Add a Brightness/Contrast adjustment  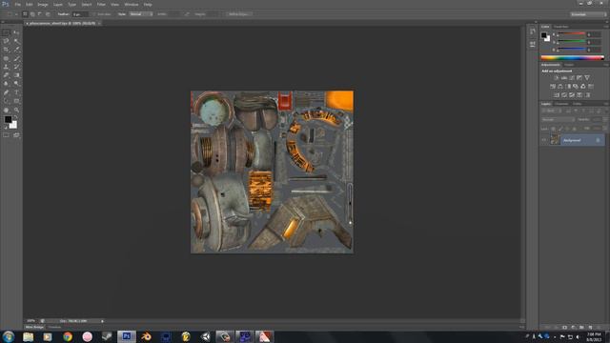[x=556, y=78]
